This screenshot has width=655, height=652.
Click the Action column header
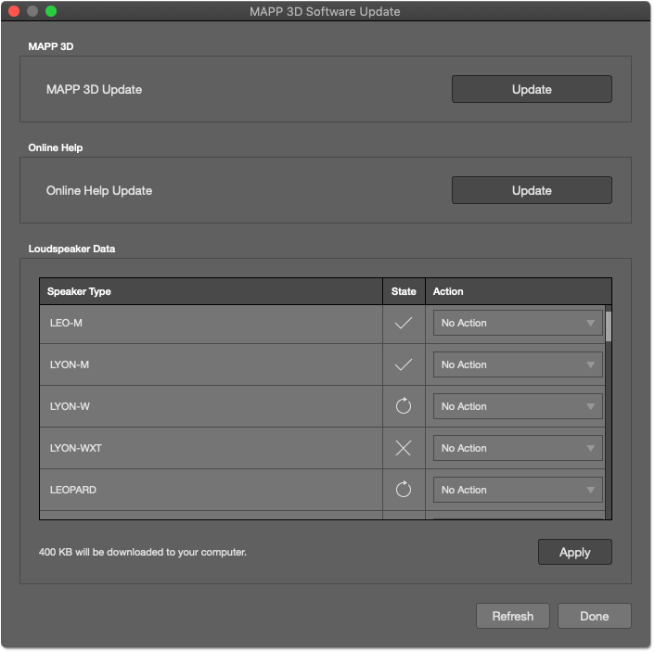click(519, 291)
